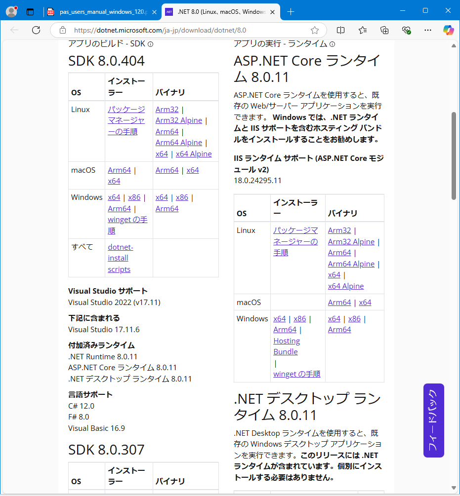This screenshot has height=496, width=460.
Task: Open ASP.NET Core Linux パッケージマネージャーの手順 link
Action: (x=295, y=242)
